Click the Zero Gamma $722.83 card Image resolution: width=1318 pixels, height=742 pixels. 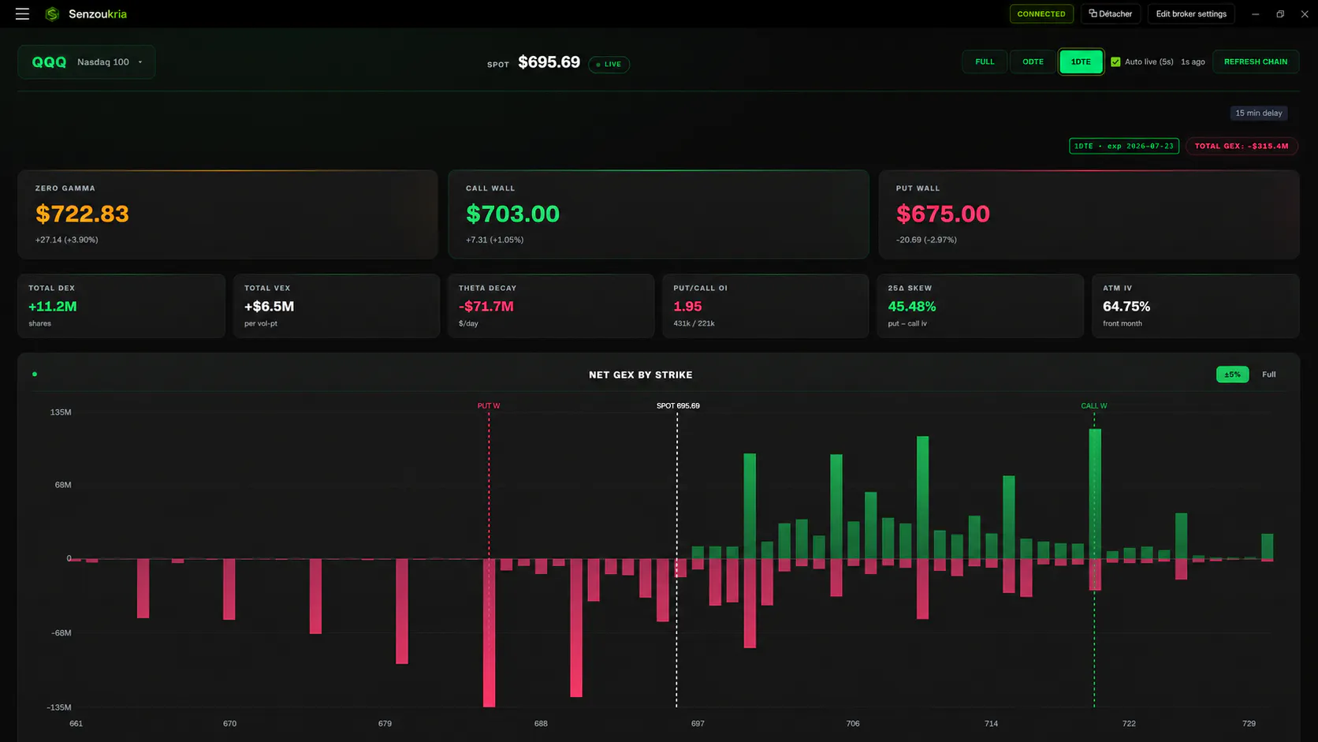pyautogui.click(x=228, y=214)
